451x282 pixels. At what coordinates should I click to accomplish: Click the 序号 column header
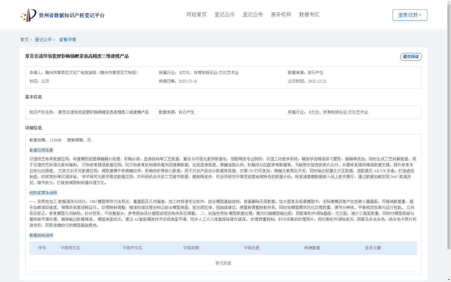click(42, 248)
